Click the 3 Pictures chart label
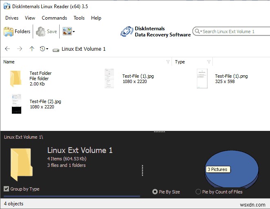The width and height of the screenshot is (270, 209). 217,169
